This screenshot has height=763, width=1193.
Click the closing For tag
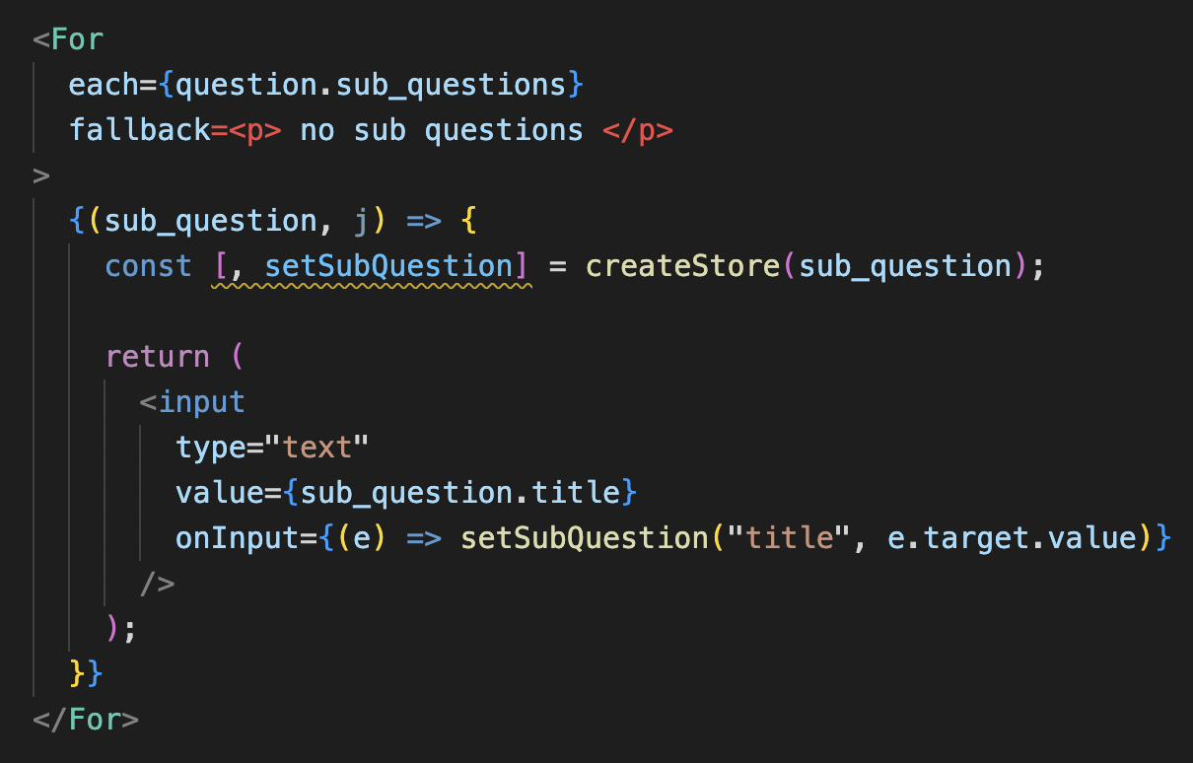(x=86, y=720)
